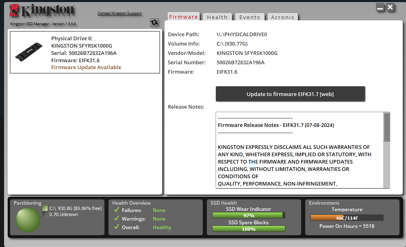Click the Kingston Technology logo
The image size is (406, 247).
(x=42, y=11)
